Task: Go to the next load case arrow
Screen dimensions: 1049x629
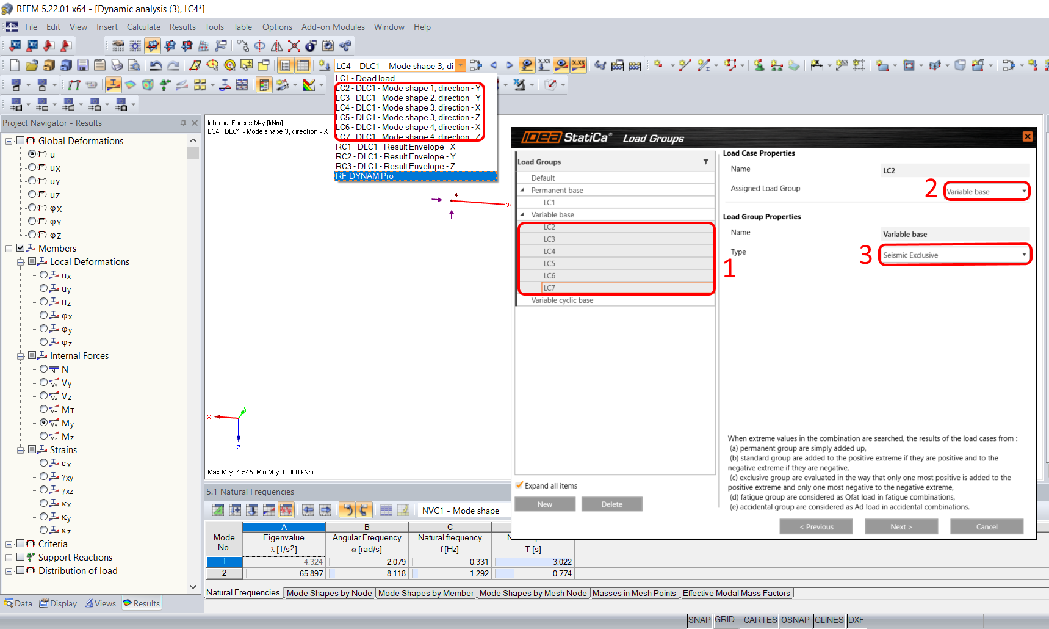Action: 510,65
